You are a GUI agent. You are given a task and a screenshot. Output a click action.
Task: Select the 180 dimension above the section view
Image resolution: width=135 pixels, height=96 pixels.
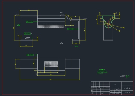tap(29, 10)
